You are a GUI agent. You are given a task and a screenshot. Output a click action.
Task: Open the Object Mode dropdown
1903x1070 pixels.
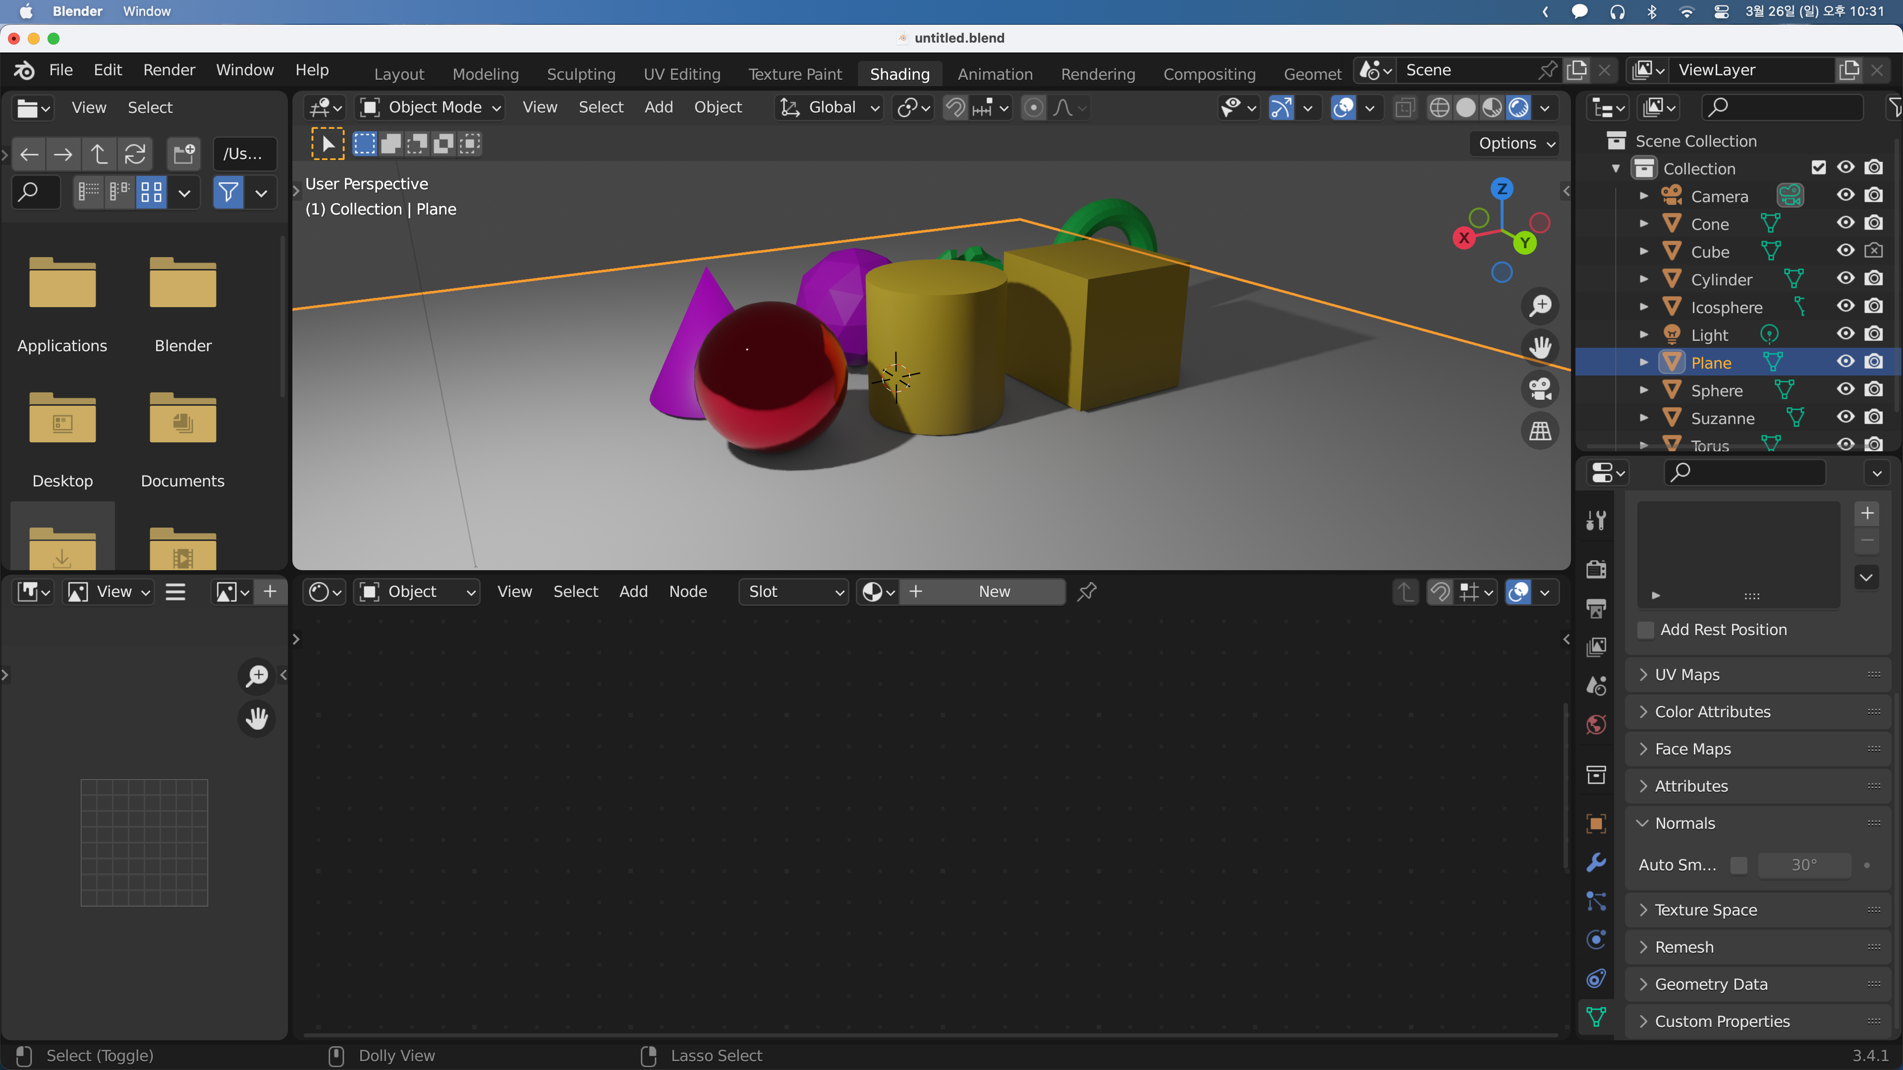(x=431, y=108)
